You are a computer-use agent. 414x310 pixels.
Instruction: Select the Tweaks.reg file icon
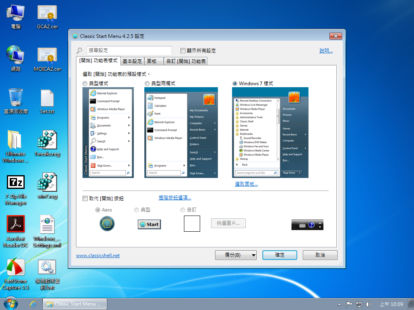[47, 143]
